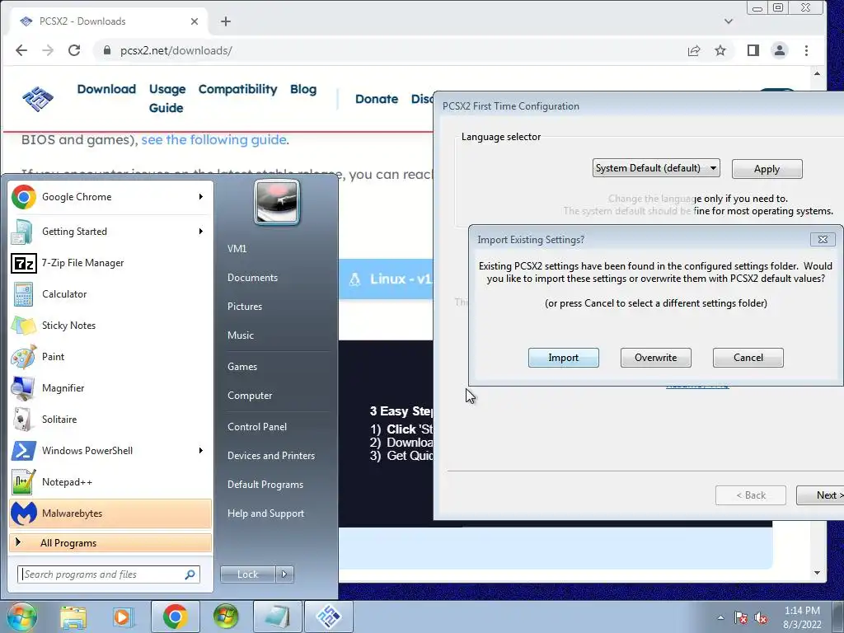Click the share page icon in Chrome

point(694,50)
